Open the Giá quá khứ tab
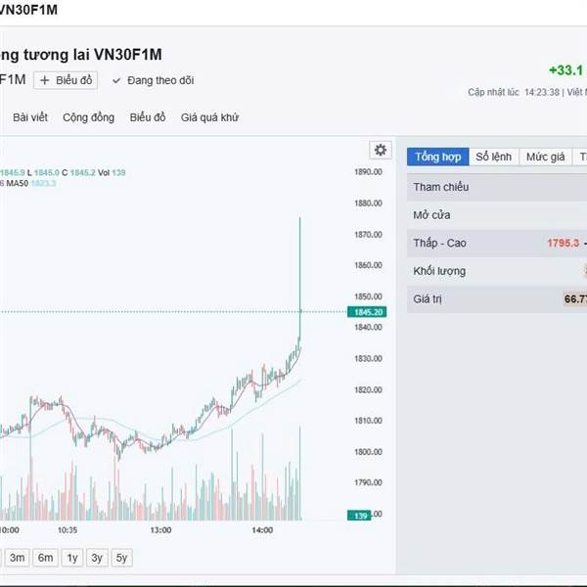 209,117
